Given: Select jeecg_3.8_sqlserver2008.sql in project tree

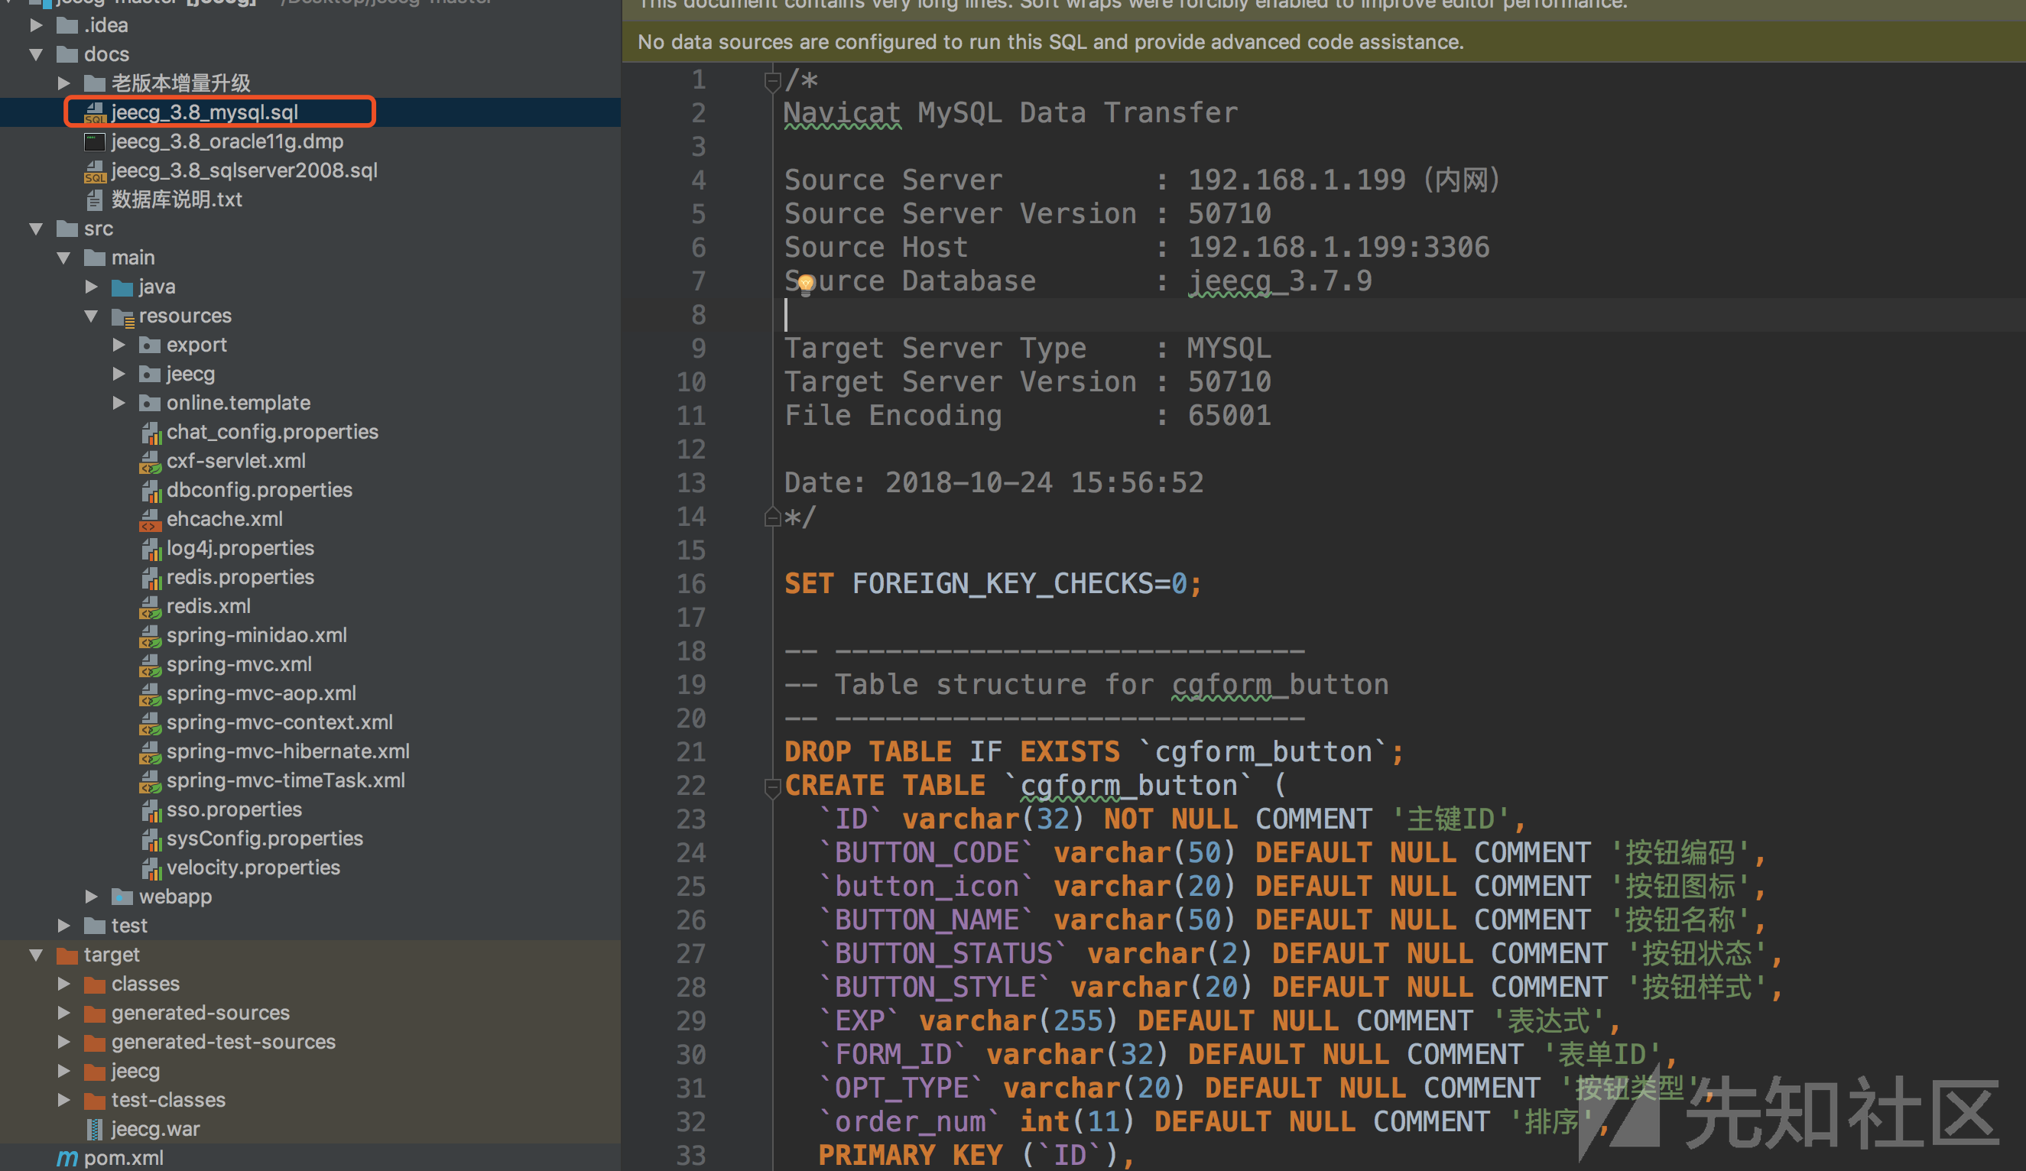Looking at the screenshot, I should pyautogui.click(x=245, y=170).
